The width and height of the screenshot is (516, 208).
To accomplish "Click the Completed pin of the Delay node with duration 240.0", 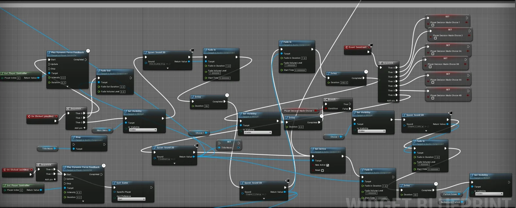I will pos(364,78).
